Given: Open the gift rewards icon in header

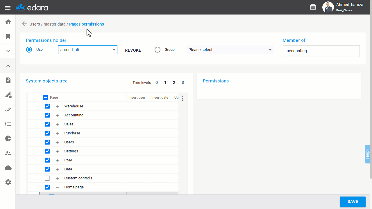Looking at the screenshot, I should 313,7.
